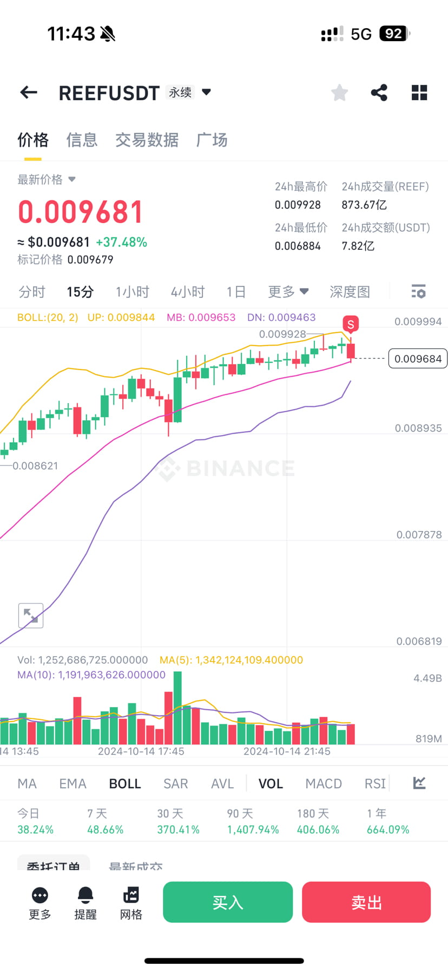The height and width of the screenshot is (973, 448).
Task: Toggle the AVL indicator
Action: 222,783
